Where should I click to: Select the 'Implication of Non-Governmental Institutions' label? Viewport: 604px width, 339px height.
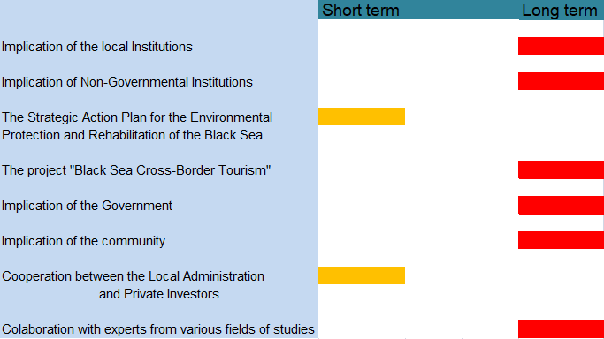coord(127,82)
